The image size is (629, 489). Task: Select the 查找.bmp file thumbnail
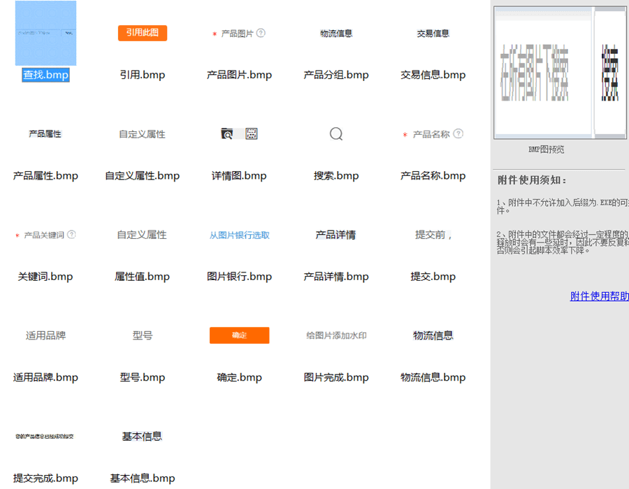click(45, 34)
